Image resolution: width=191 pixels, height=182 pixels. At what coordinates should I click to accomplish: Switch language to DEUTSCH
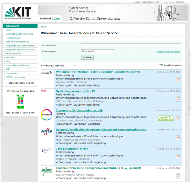pos(169,2)
